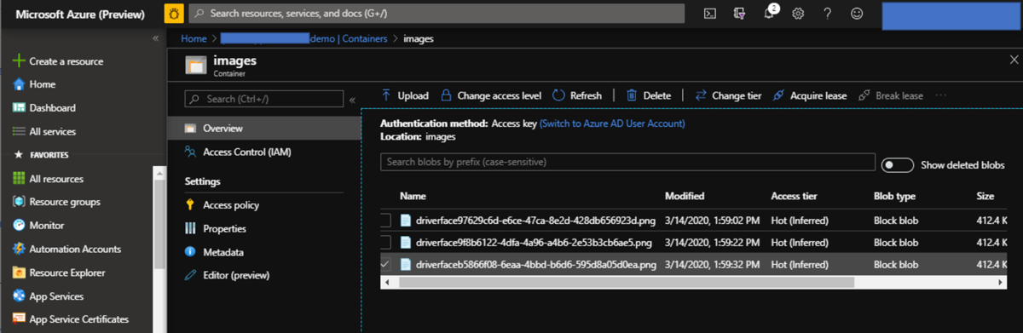Image resolution: width=1023 pixels, height=333 pixels.
Task: Sort by the Name column header
Action: tap(413, 196)
